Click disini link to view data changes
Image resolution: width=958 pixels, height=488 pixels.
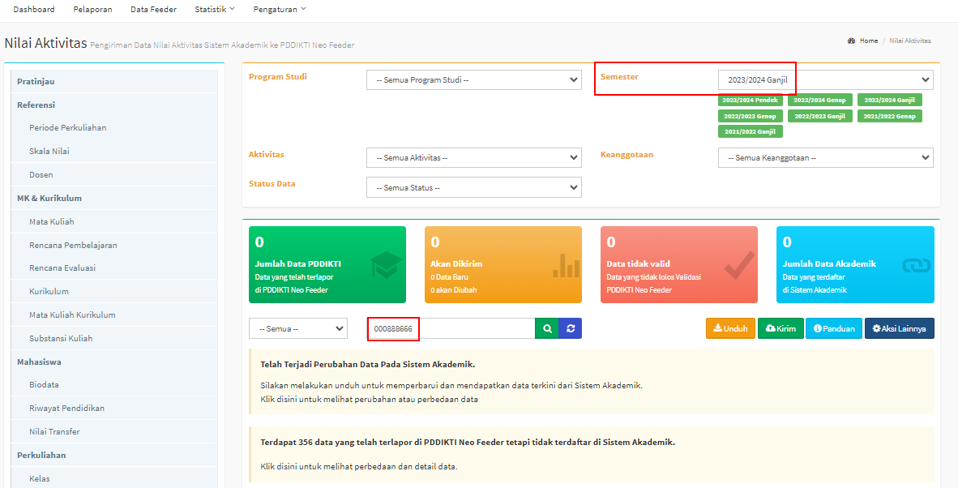click(x=287, y=400)
